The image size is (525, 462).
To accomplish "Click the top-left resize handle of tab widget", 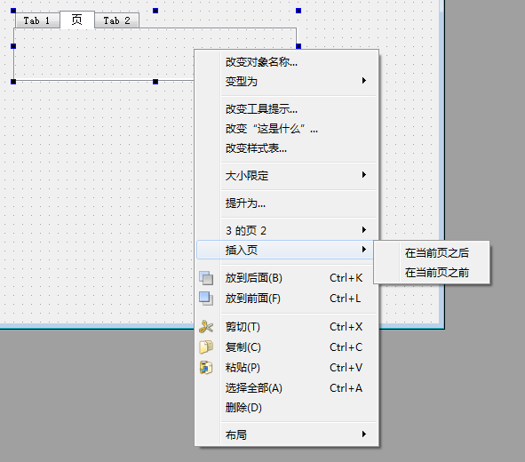I will (x=13, y=11).
